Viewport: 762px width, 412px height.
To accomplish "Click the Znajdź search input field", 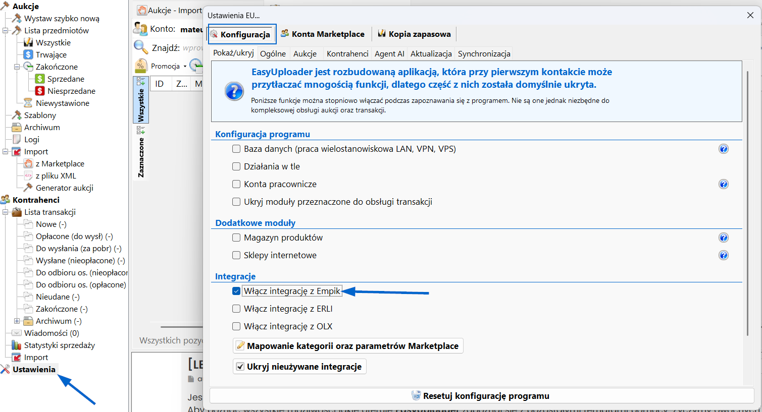I will point(192,48).
